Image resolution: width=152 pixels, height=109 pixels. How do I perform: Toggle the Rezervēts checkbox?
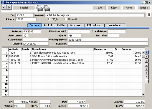66,19
